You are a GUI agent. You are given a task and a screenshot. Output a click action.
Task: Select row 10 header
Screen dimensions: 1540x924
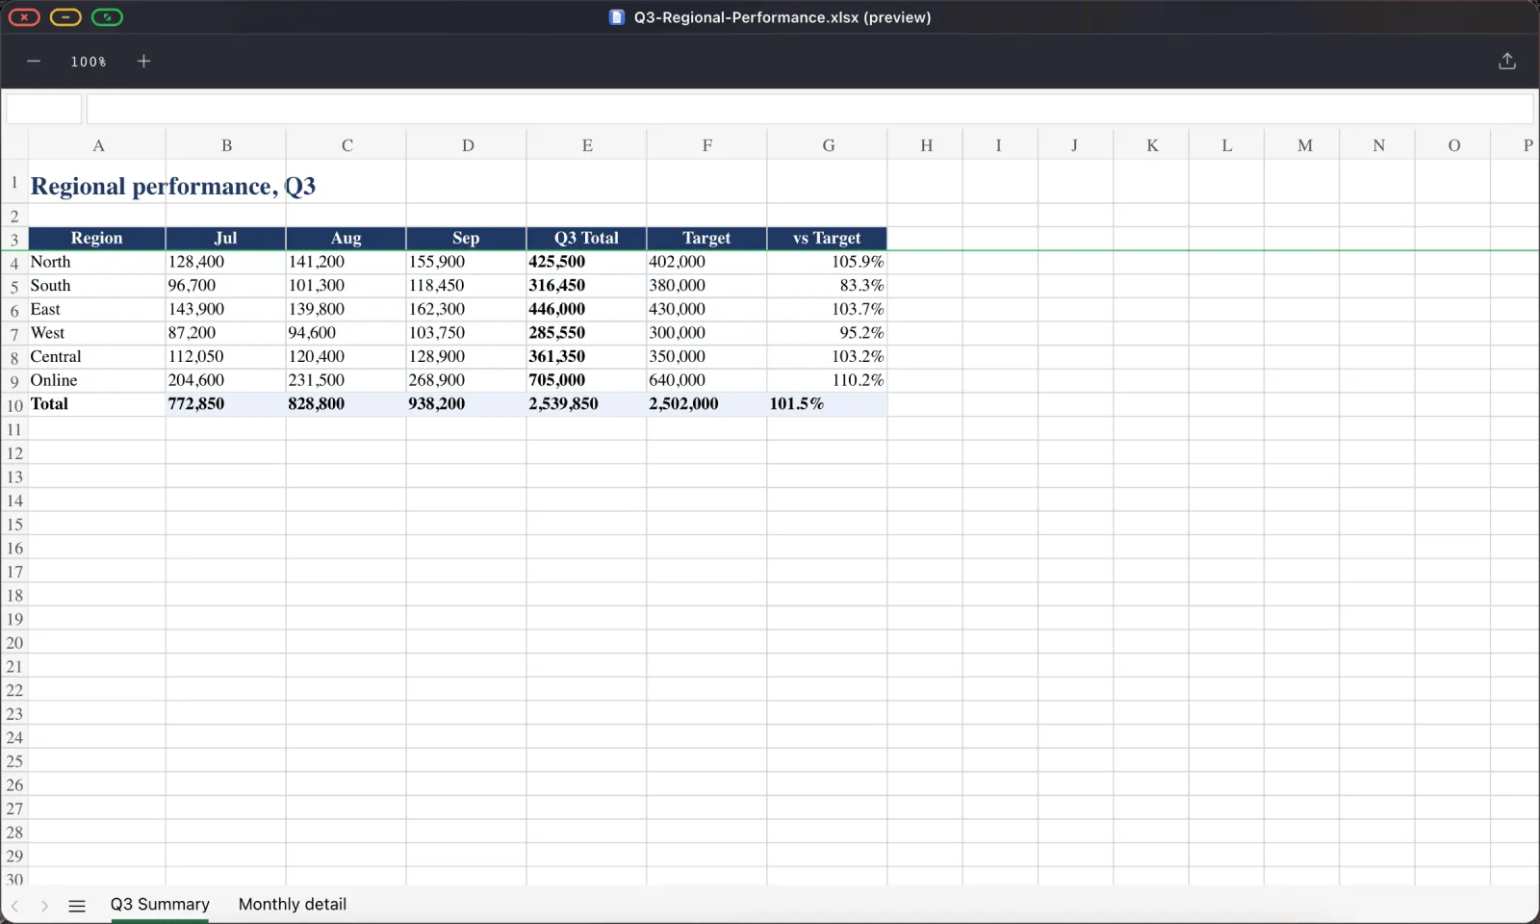tap(14, 405)
